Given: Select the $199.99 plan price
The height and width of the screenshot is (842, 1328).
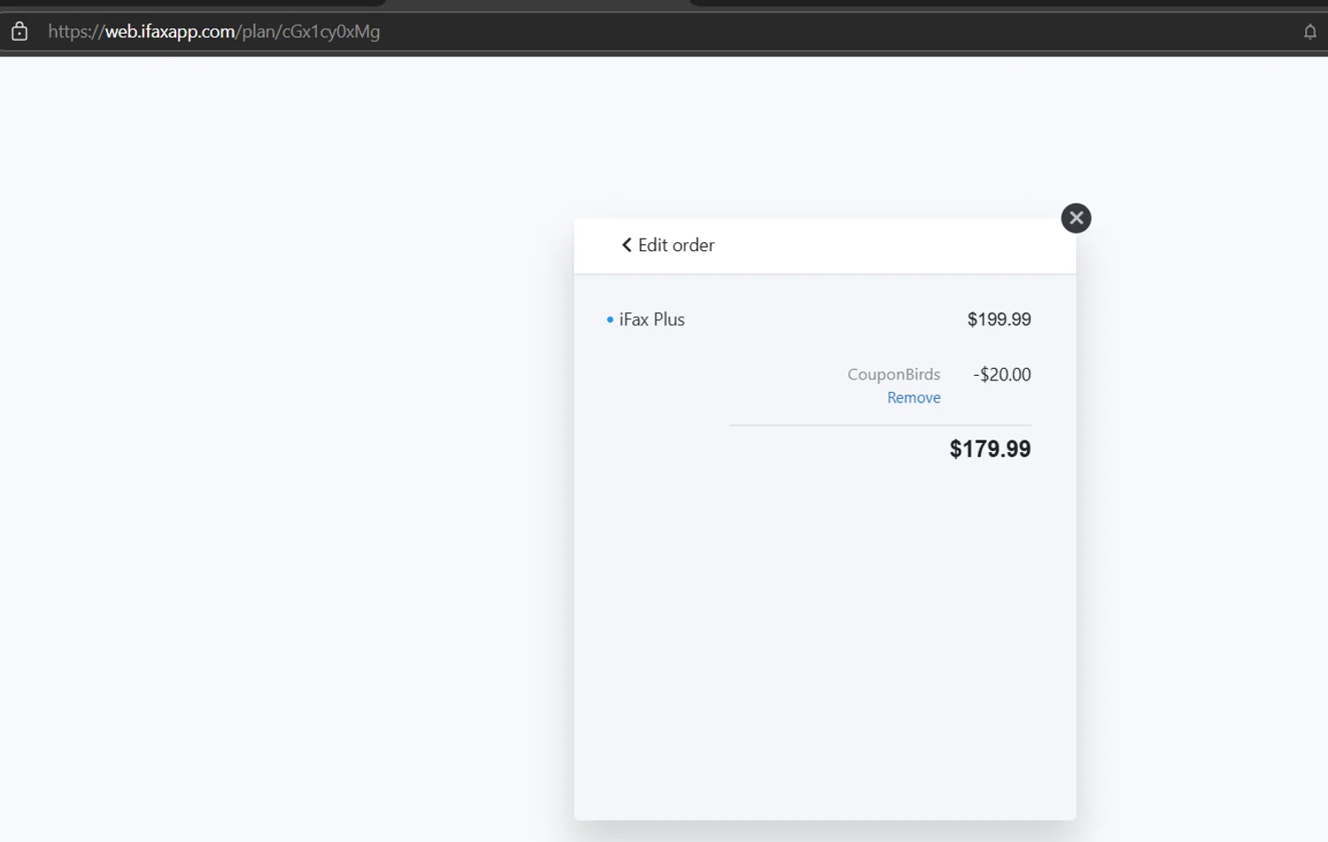Looking at the screenshot, I should click(999, 319).
